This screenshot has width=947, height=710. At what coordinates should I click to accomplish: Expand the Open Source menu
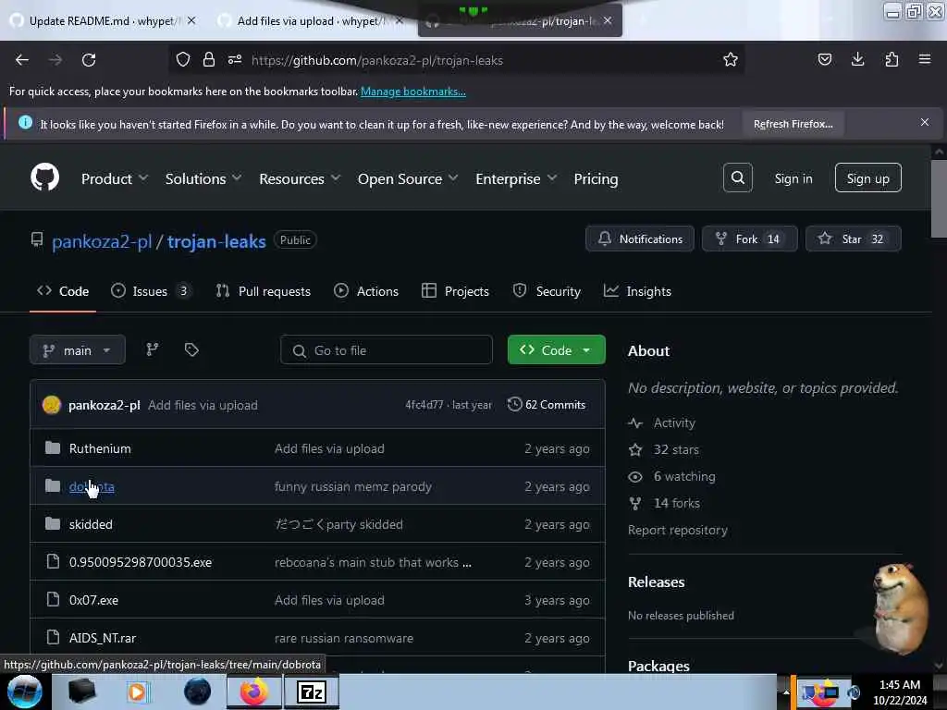click(408, 178)
